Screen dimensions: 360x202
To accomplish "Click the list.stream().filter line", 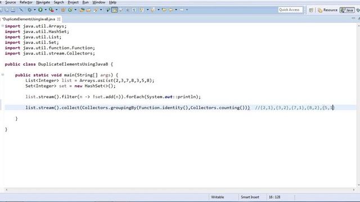I will point(113,97).
